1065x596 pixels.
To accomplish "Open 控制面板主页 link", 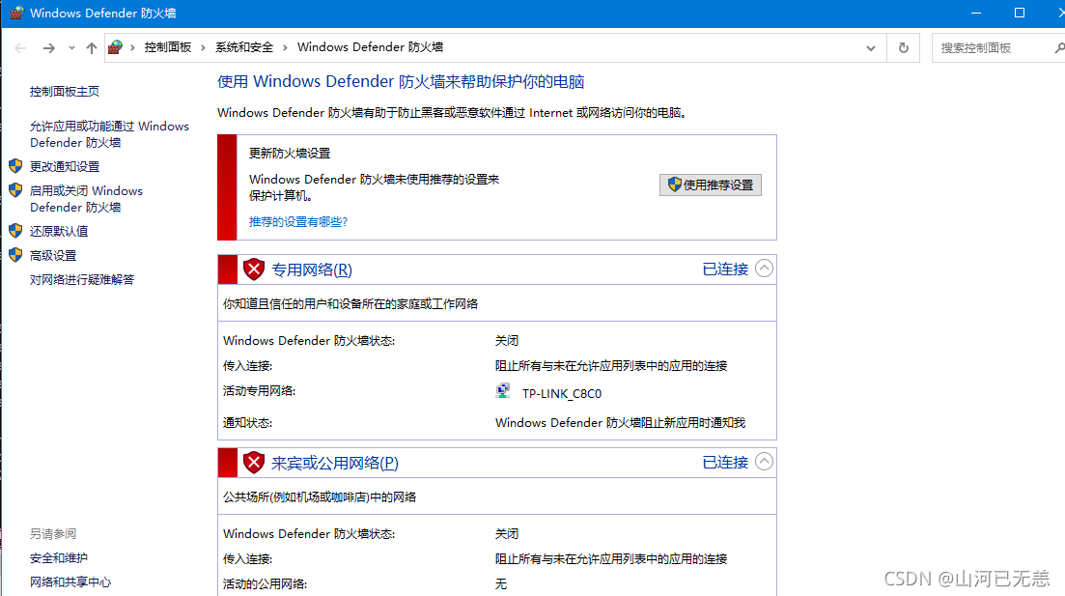I will point(65,91).
